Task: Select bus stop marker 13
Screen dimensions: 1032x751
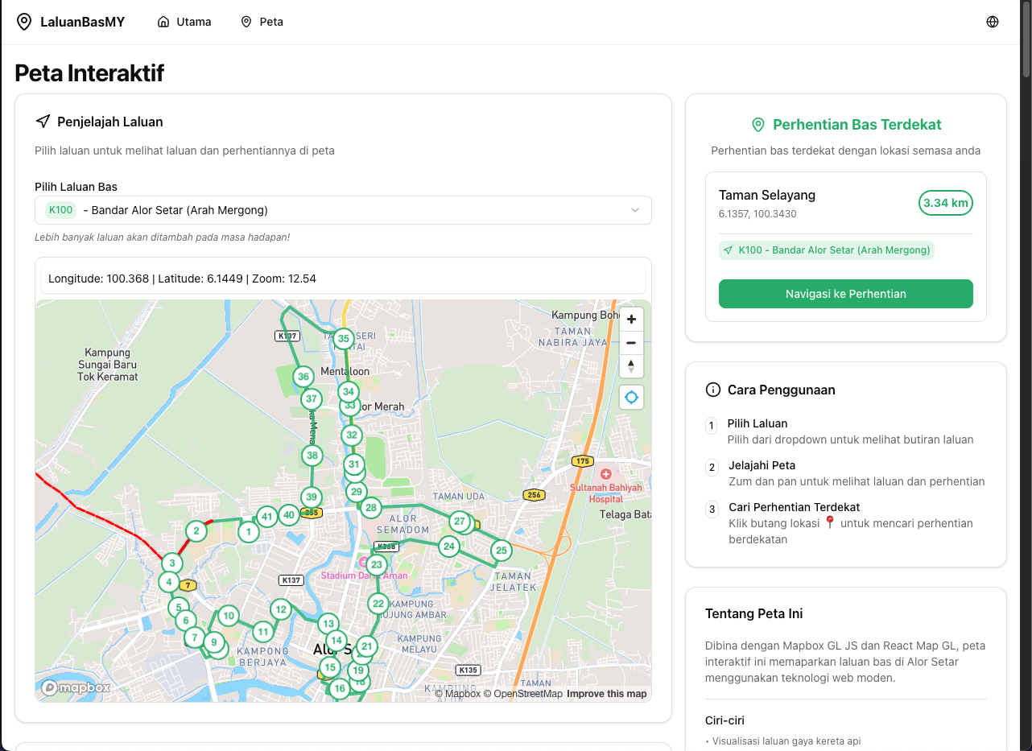Action: pos(328,623)
